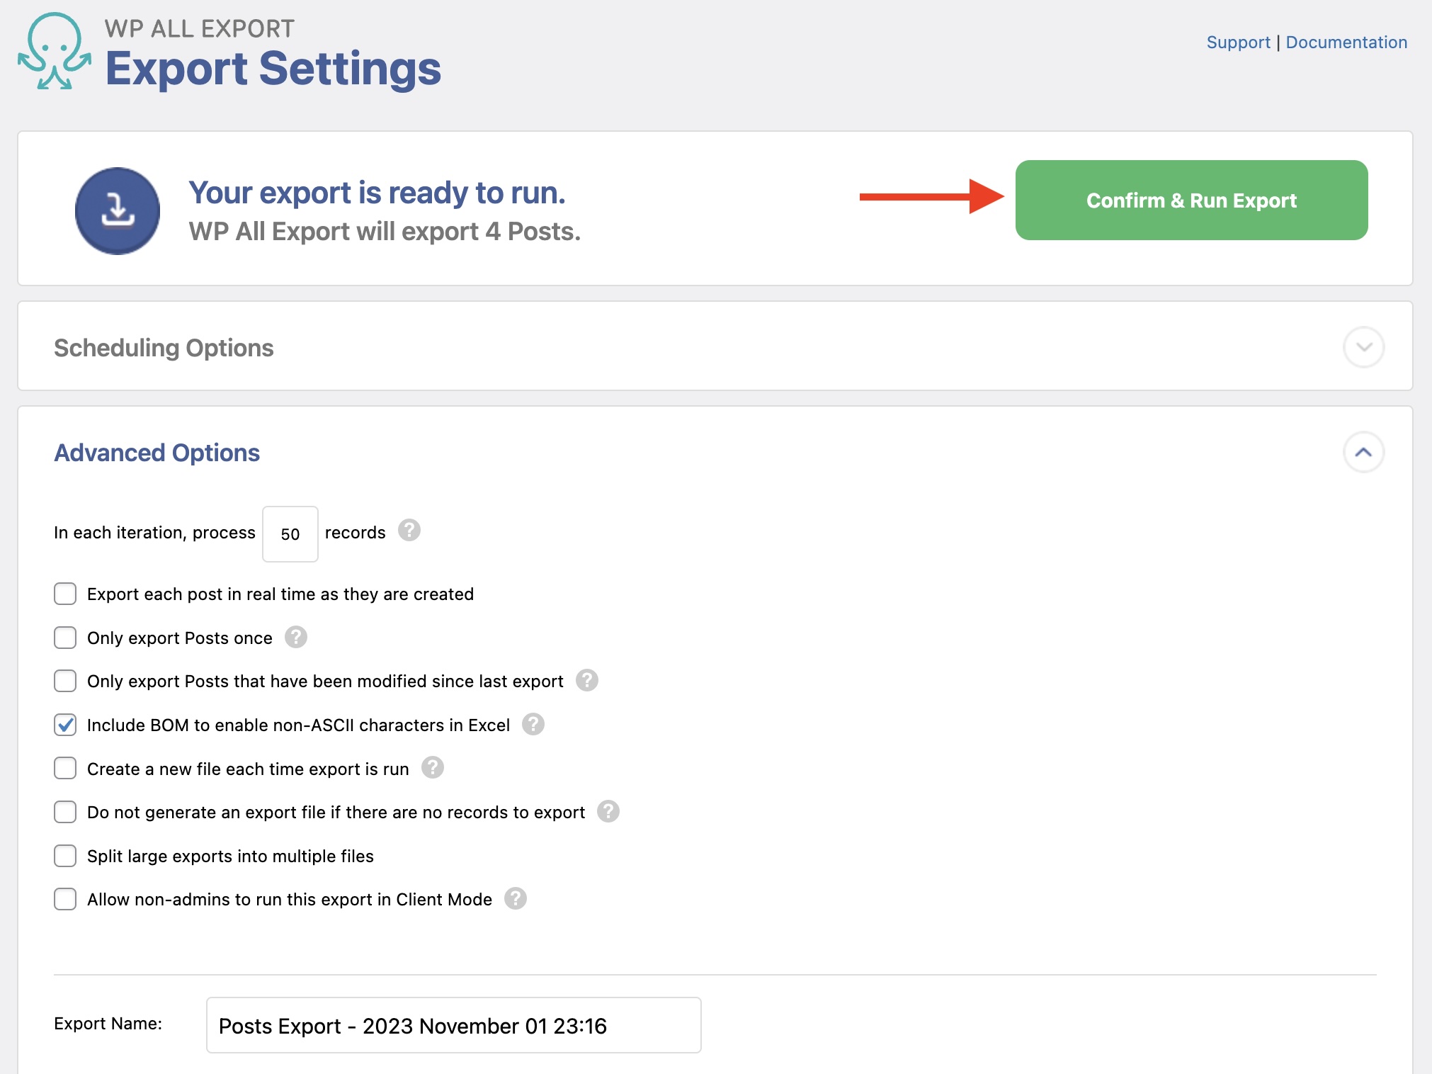Enable Only export Posts once
This screenshot has height=1074, width=1432.
(x=64, y=638)
